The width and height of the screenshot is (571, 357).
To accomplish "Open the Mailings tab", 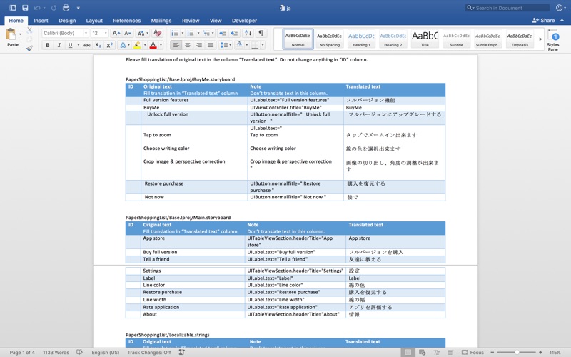I will pyautogui.click(x=161, y=21).
